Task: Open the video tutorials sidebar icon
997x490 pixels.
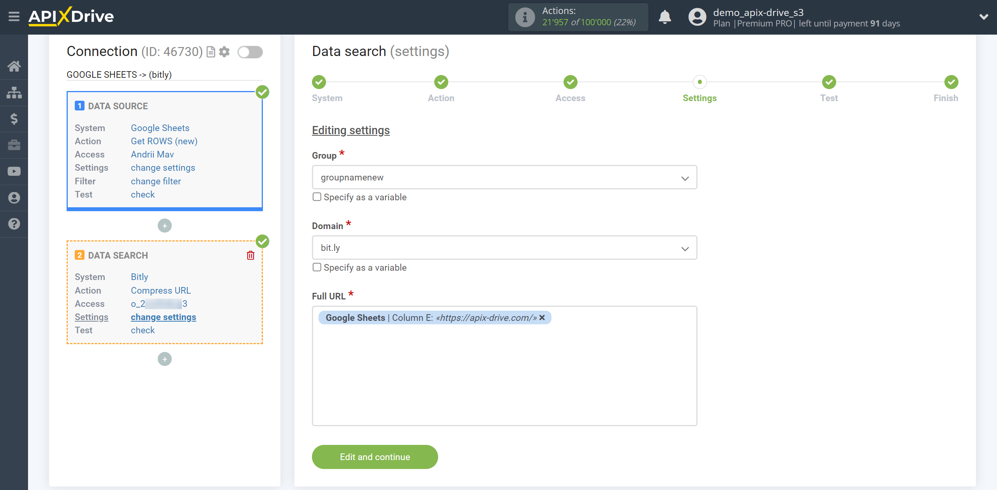Action: (14, 171)
